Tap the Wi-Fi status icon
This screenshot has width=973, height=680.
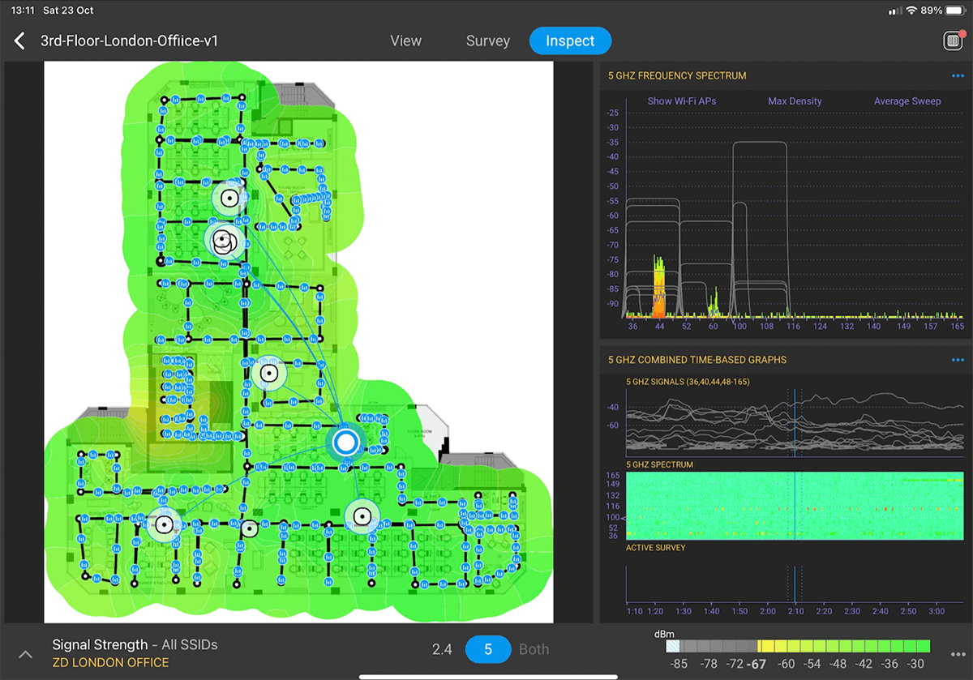pos(911,11)
